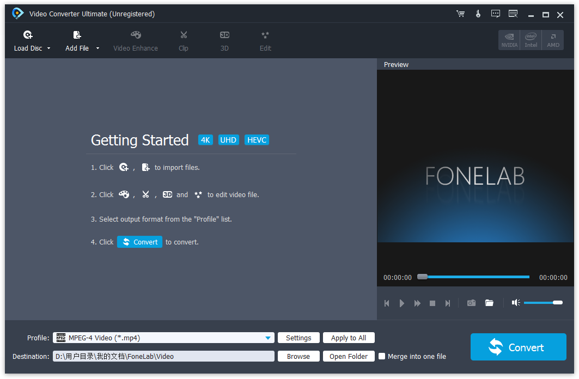Toggle Intel hardware acceleration
The width and height of the screenshot is (579, 379).
pos(531,40)
